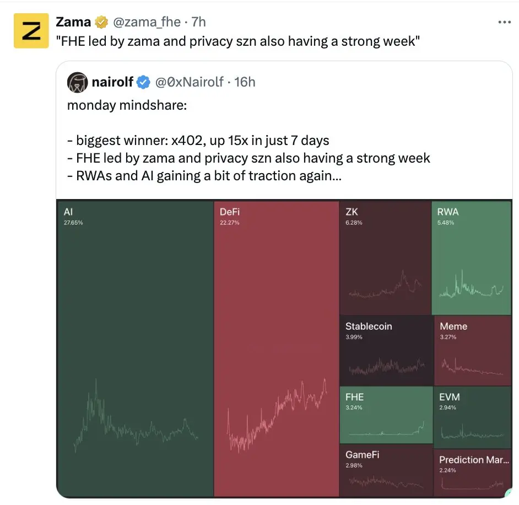The height and width of the screenshot is (505, 519).
Task: Open the 7h tweet timestamp
Action: point(198,22)
